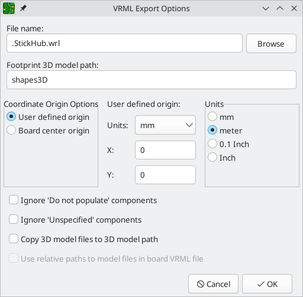Screen dimensions: 303x297
Task: Click the KiCad PCB application icon
Action: 9,8
